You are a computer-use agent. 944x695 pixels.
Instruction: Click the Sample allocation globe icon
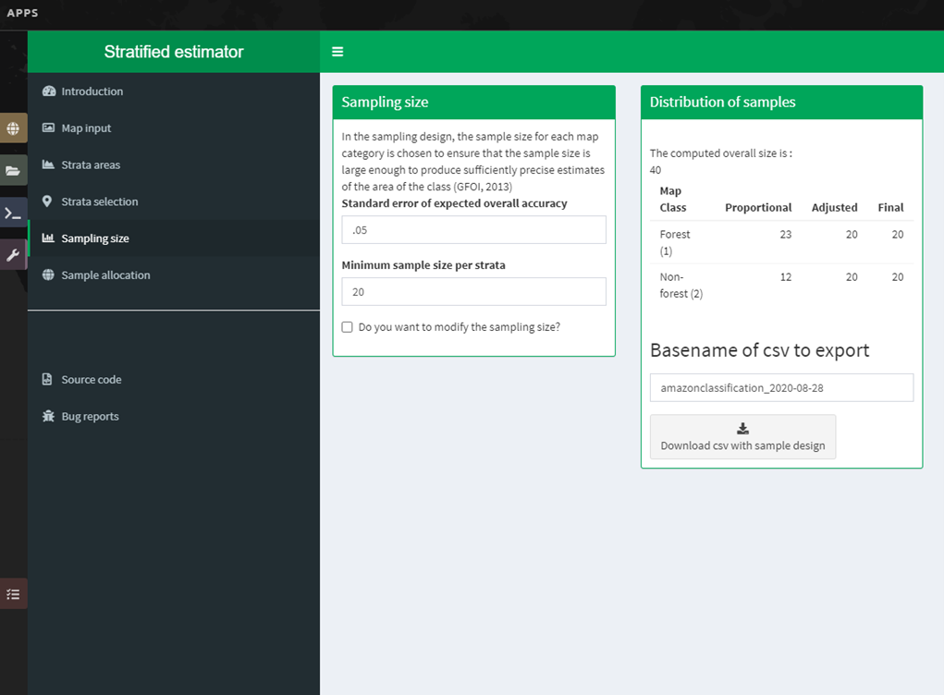[49, 274]
